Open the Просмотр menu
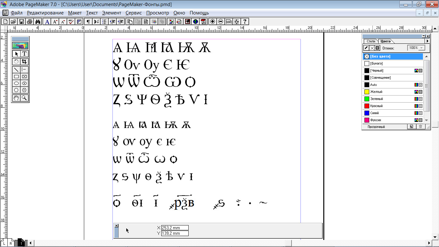This screenshot has width=439, height=247. click(x=157, y=13)
